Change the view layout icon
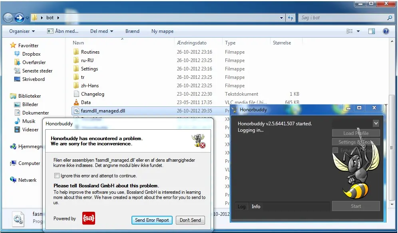 click(x=350, y=31)
